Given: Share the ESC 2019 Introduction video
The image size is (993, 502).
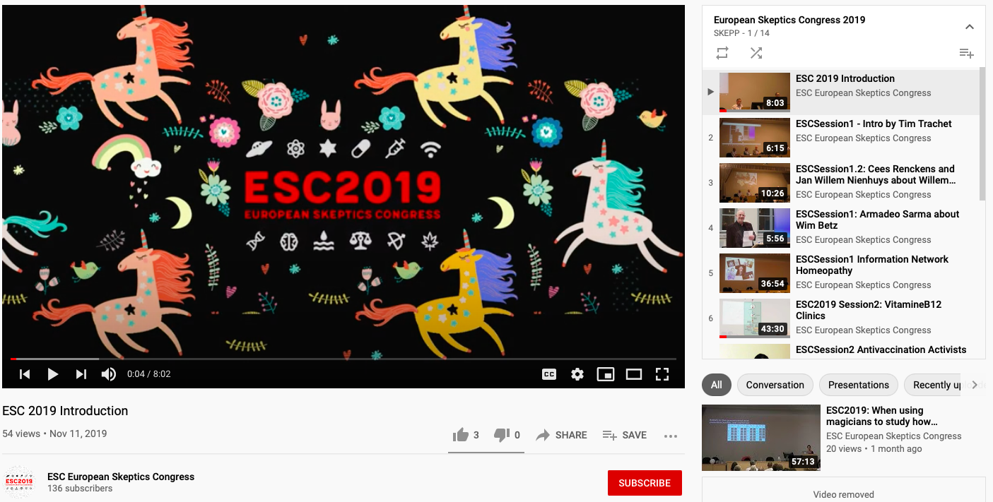Looking at the screenshot, I should [x=561, y=435].
